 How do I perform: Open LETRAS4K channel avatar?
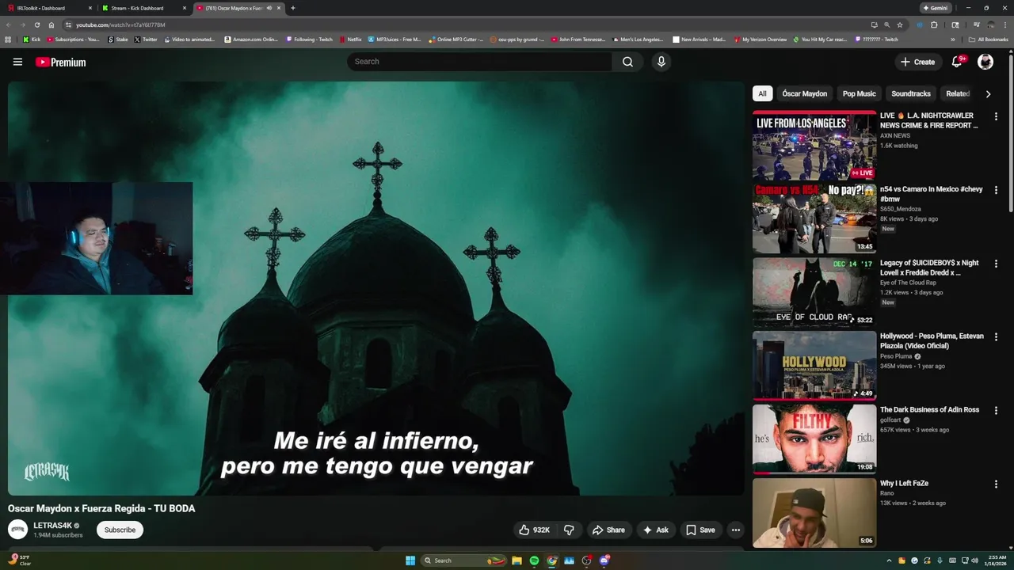(x=17, y=530)
